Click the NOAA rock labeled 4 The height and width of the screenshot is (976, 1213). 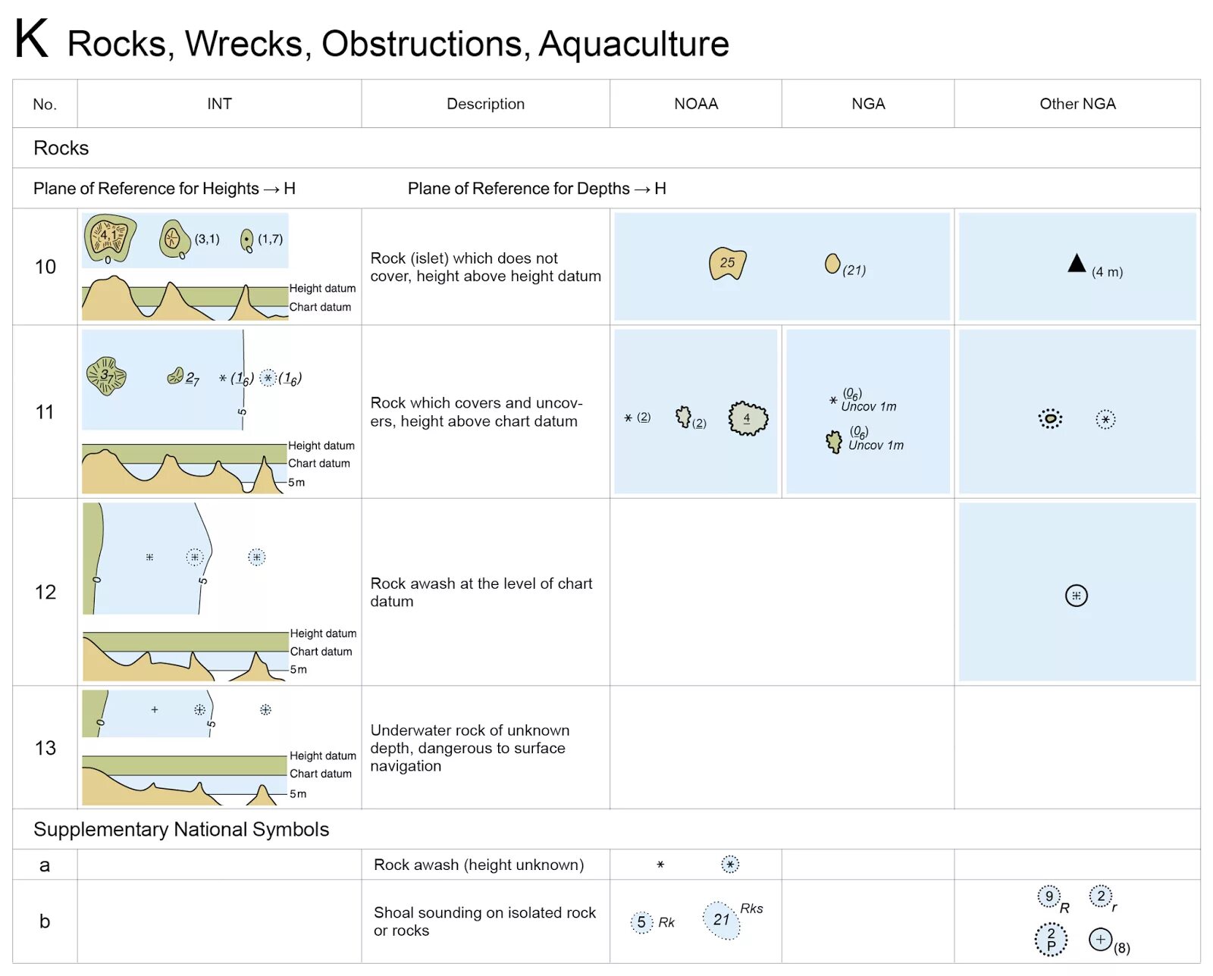point(748,418)
